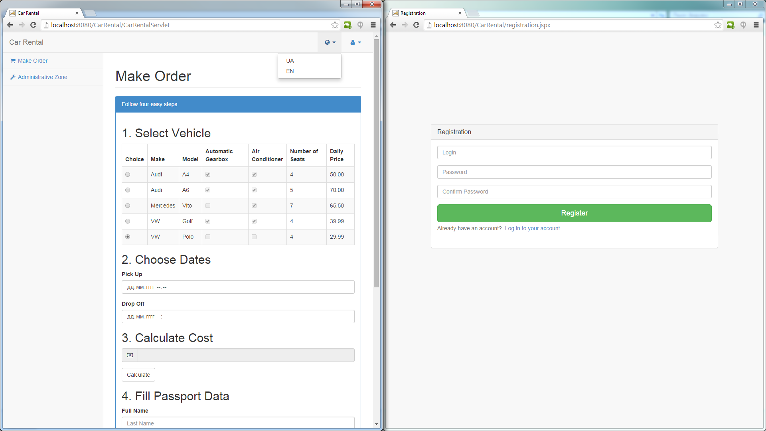The width and height of the screenshot is (766, 431).
Task: Click the Calculate cost button icon
Action: pos(130,355)
